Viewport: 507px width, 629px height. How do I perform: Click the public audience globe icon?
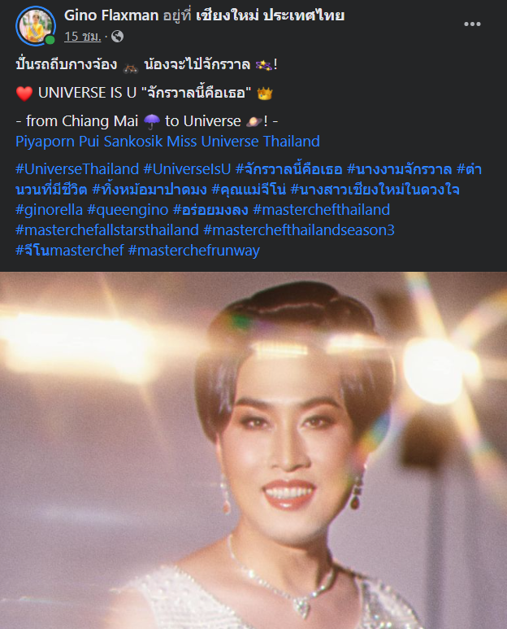[117, 37]
